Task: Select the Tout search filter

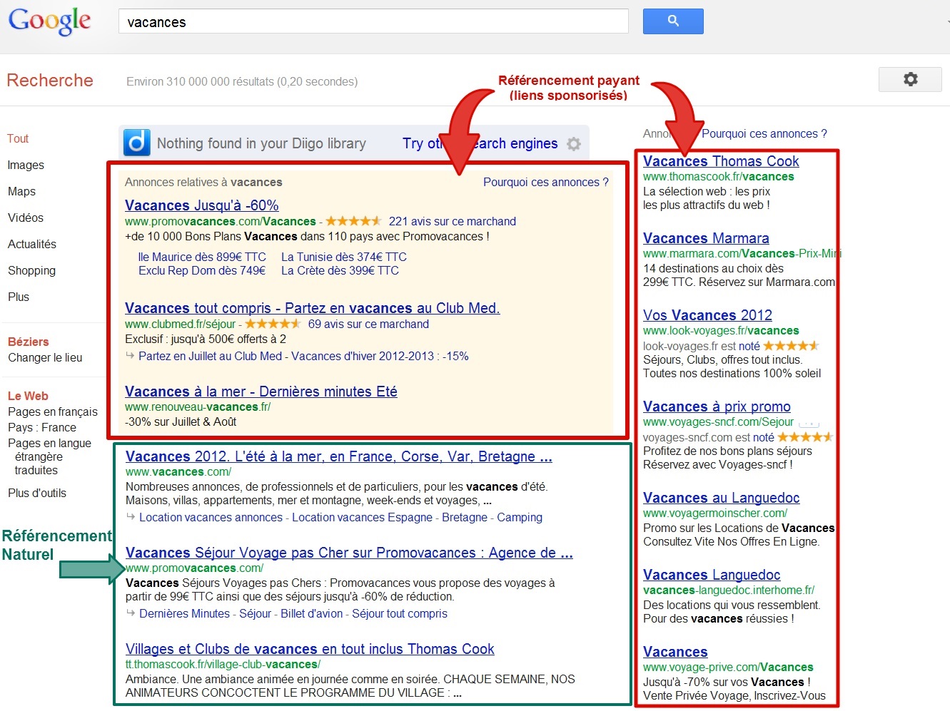Action: (18, 138)
